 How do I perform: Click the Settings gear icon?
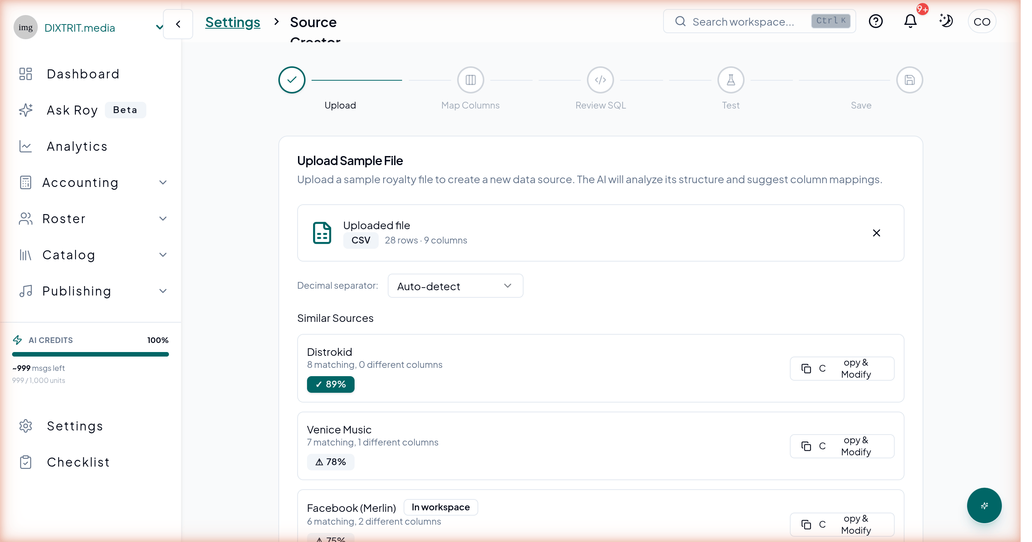pos(26,426)
